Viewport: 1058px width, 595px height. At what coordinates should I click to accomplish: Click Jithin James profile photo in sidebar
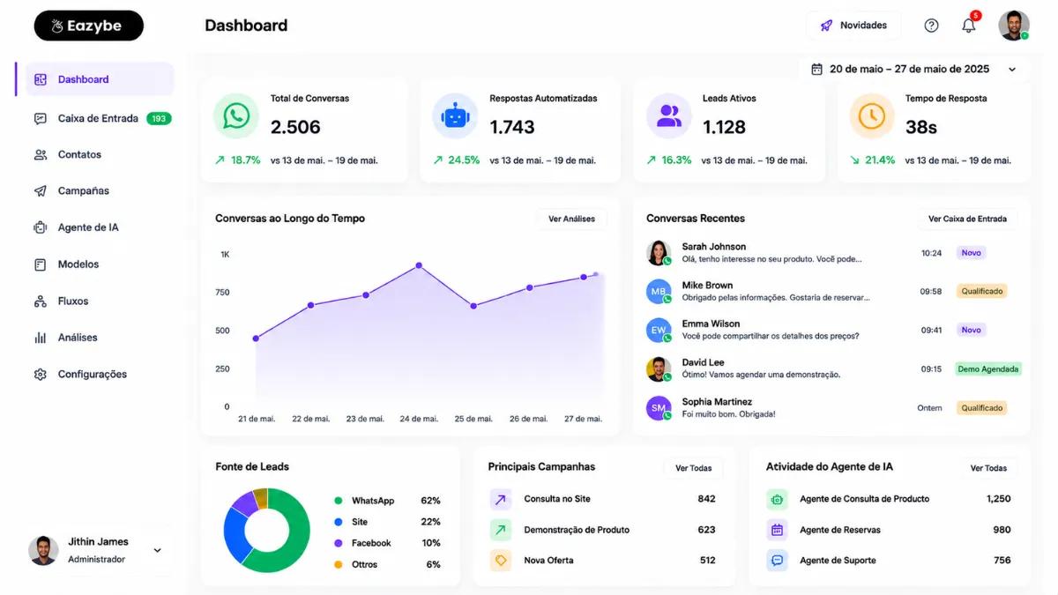(x=43, y=550)
